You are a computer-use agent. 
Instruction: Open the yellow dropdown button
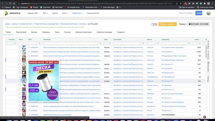(168, 24)
